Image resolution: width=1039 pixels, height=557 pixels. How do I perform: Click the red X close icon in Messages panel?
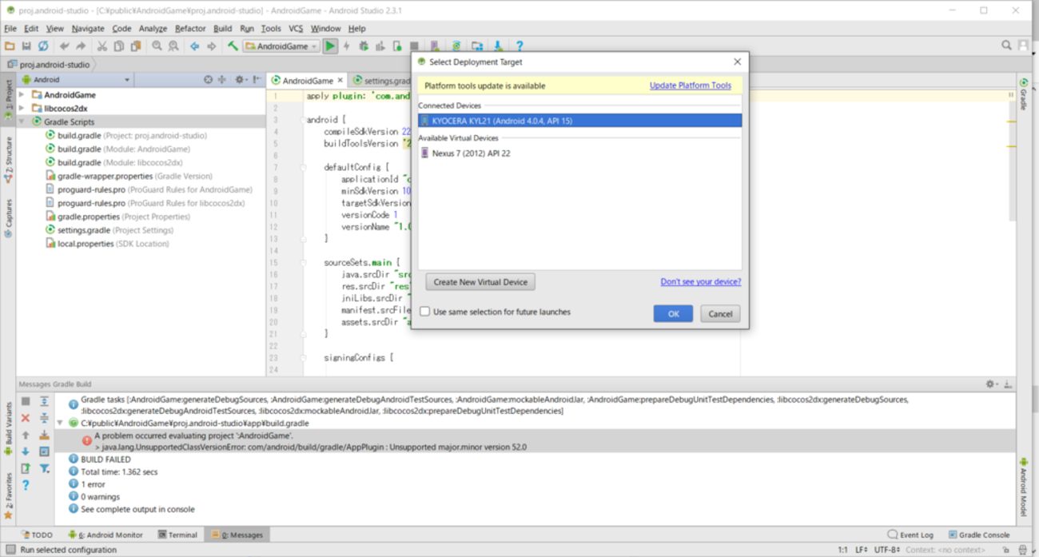point(26,418)
